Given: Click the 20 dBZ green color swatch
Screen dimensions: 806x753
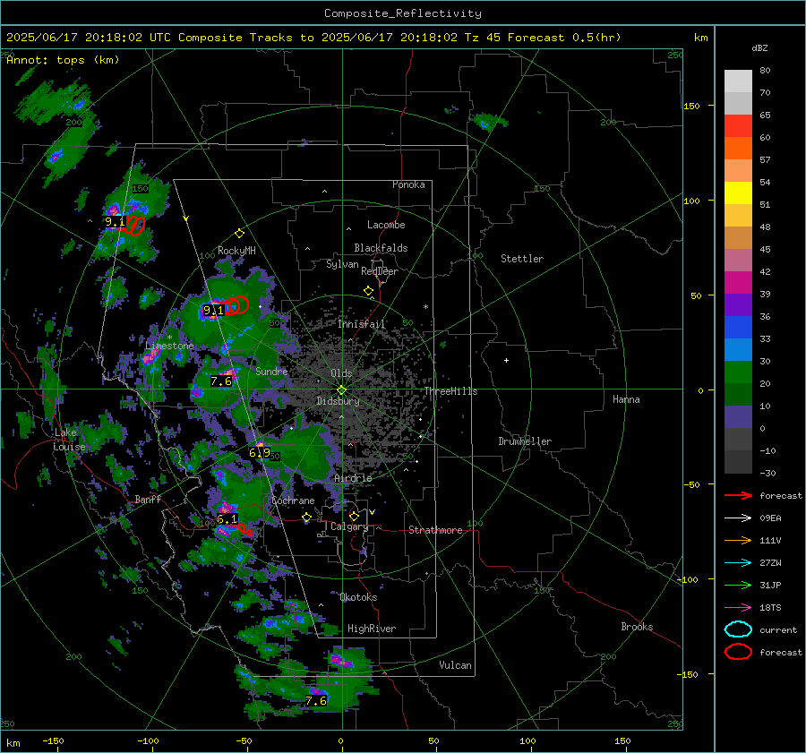Looking at the screenshot, I should pos(738,372).
